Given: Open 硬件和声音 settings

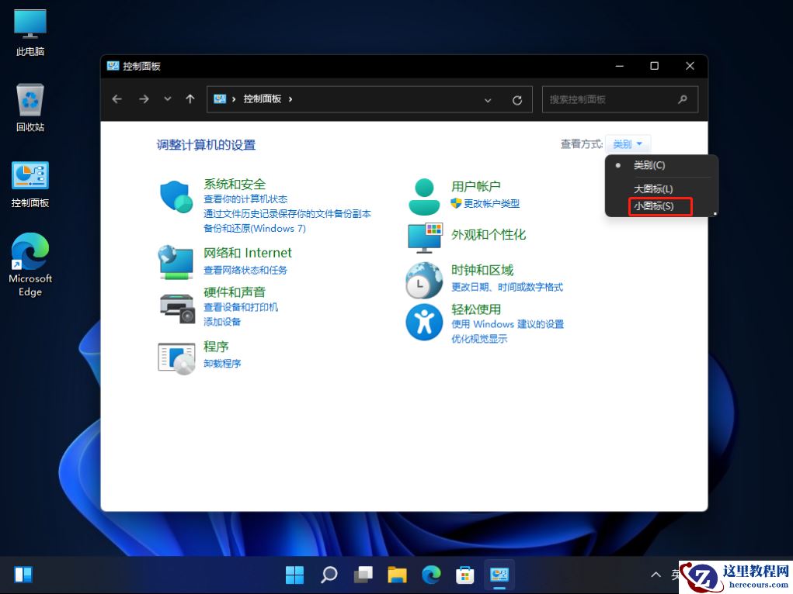Looking at the screenshot, I should pyautogui.click(x=239, y=292).
